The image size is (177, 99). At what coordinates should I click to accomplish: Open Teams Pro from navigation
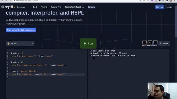coord(56,7)
